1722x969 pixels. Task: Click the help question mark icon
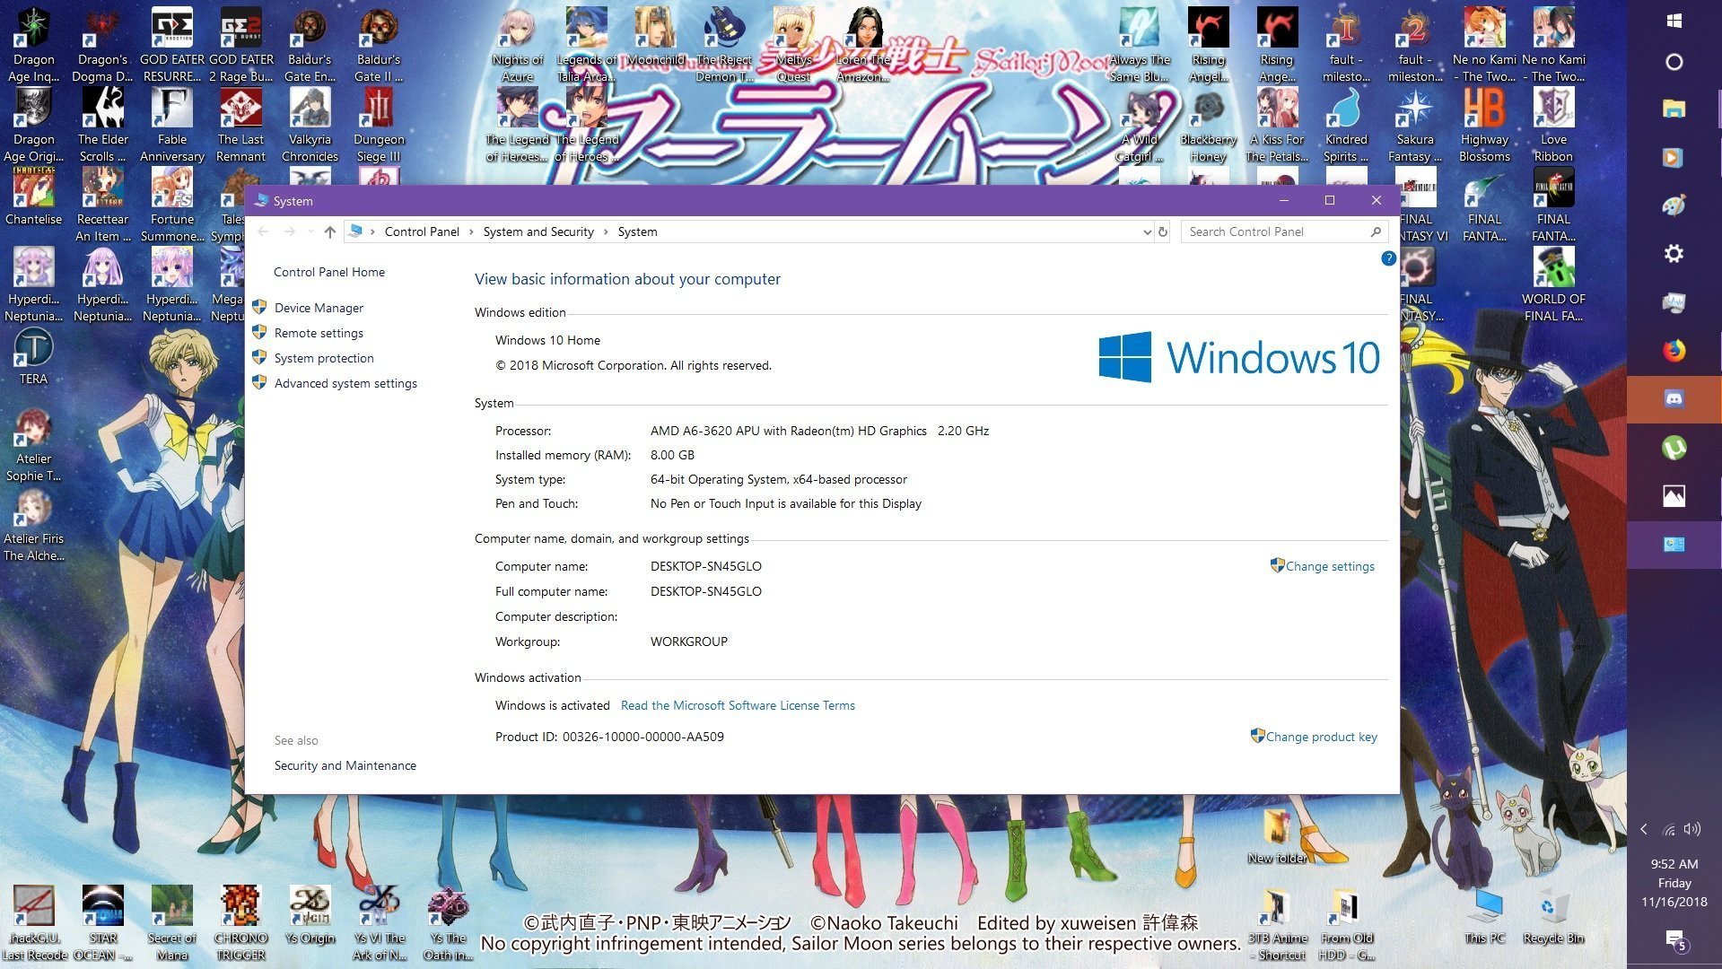1388,258
